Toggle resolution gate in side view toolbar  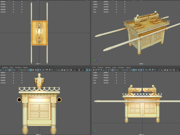point(117,70)
